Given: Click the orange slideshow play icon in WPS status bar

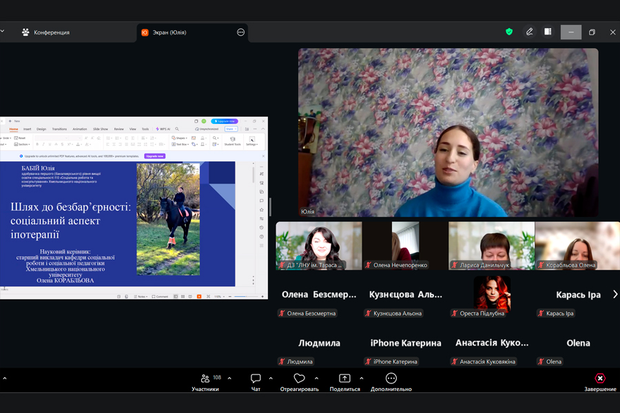Looking at the screenshot, I should [199, 297].
